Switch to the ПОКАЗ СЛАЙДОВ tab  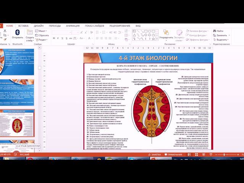click(x=95, y=26)
